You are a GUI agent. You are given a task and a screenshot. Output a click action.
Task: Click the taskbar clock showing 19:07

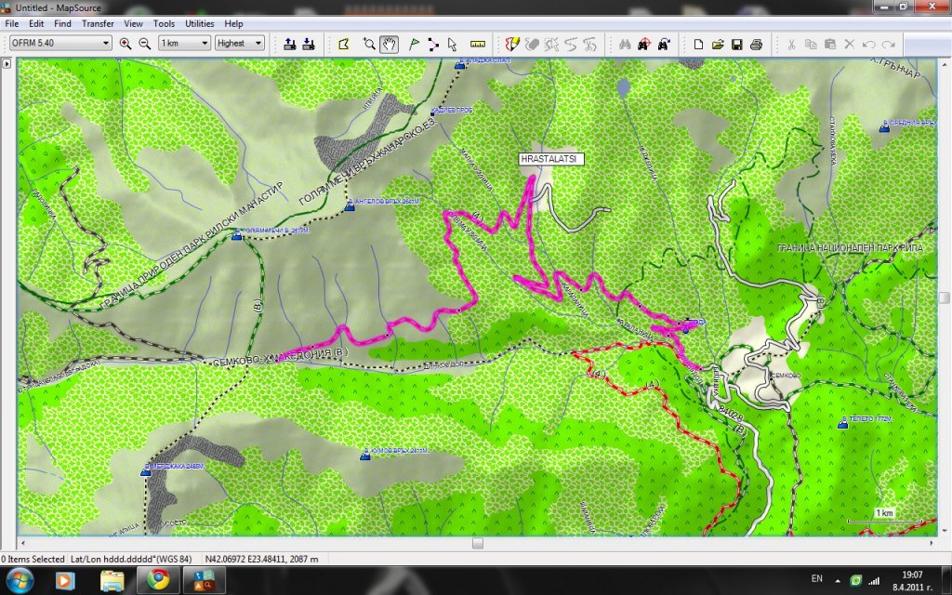[912, 580]
